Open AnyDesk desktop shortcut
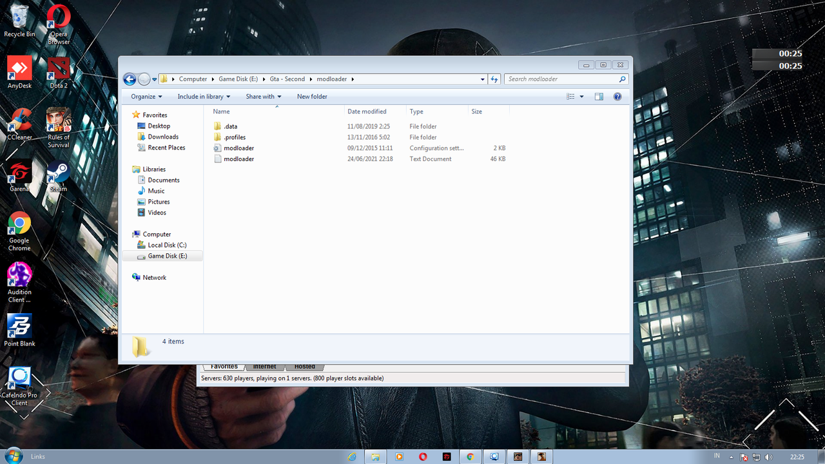The image size is (825, 464). pyautogui.click(x=19, y=72)
